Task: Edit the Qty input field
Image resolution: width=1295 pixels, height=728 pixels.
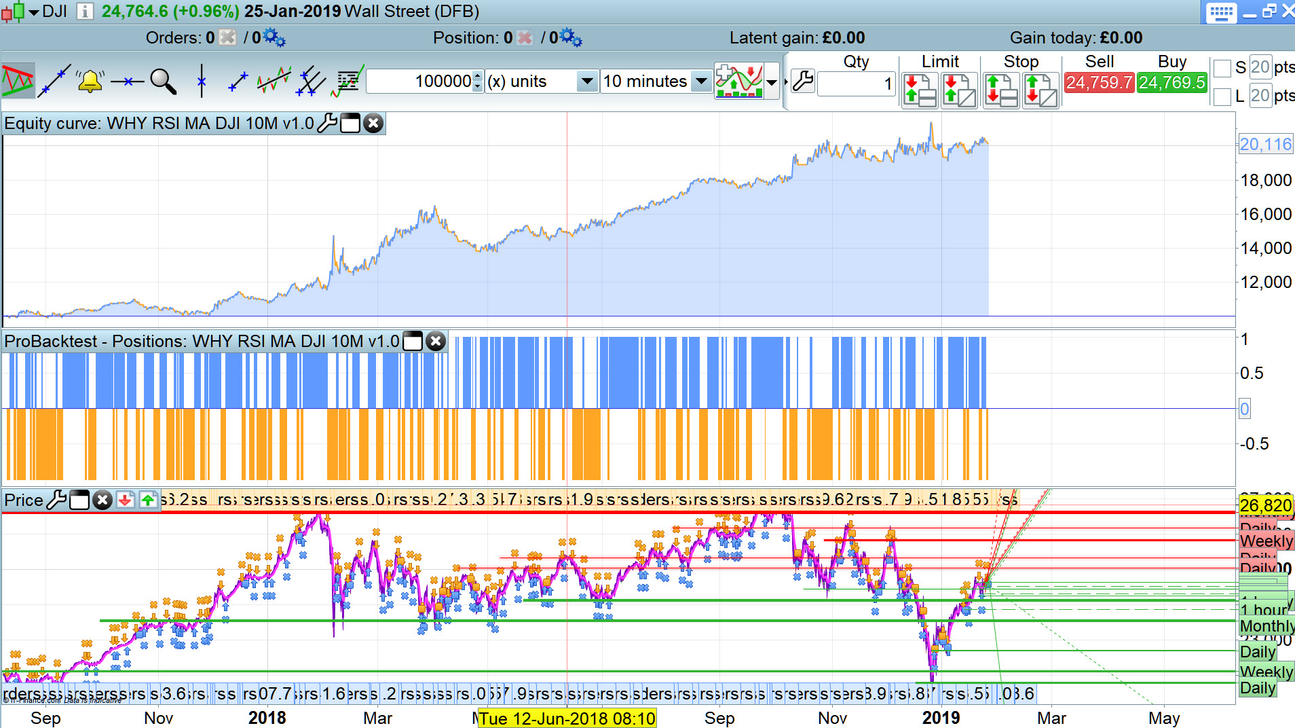Action: 857,84
